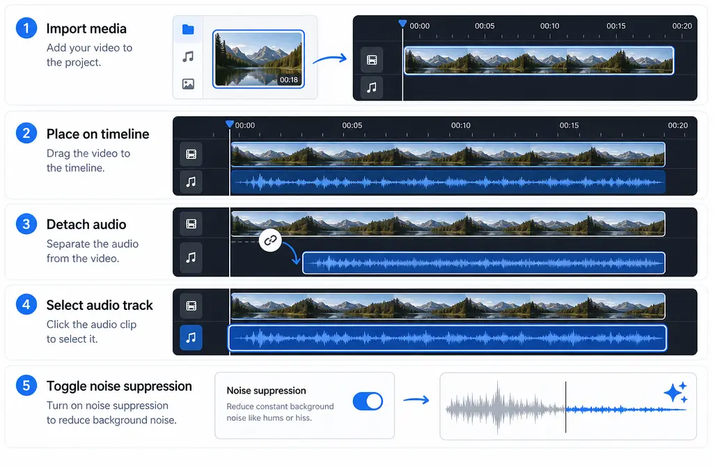The height and width of the screenshot is (468, 713).
Task: Click the grey noisy waveform in the preview
Action: click(x=505, y=407)
